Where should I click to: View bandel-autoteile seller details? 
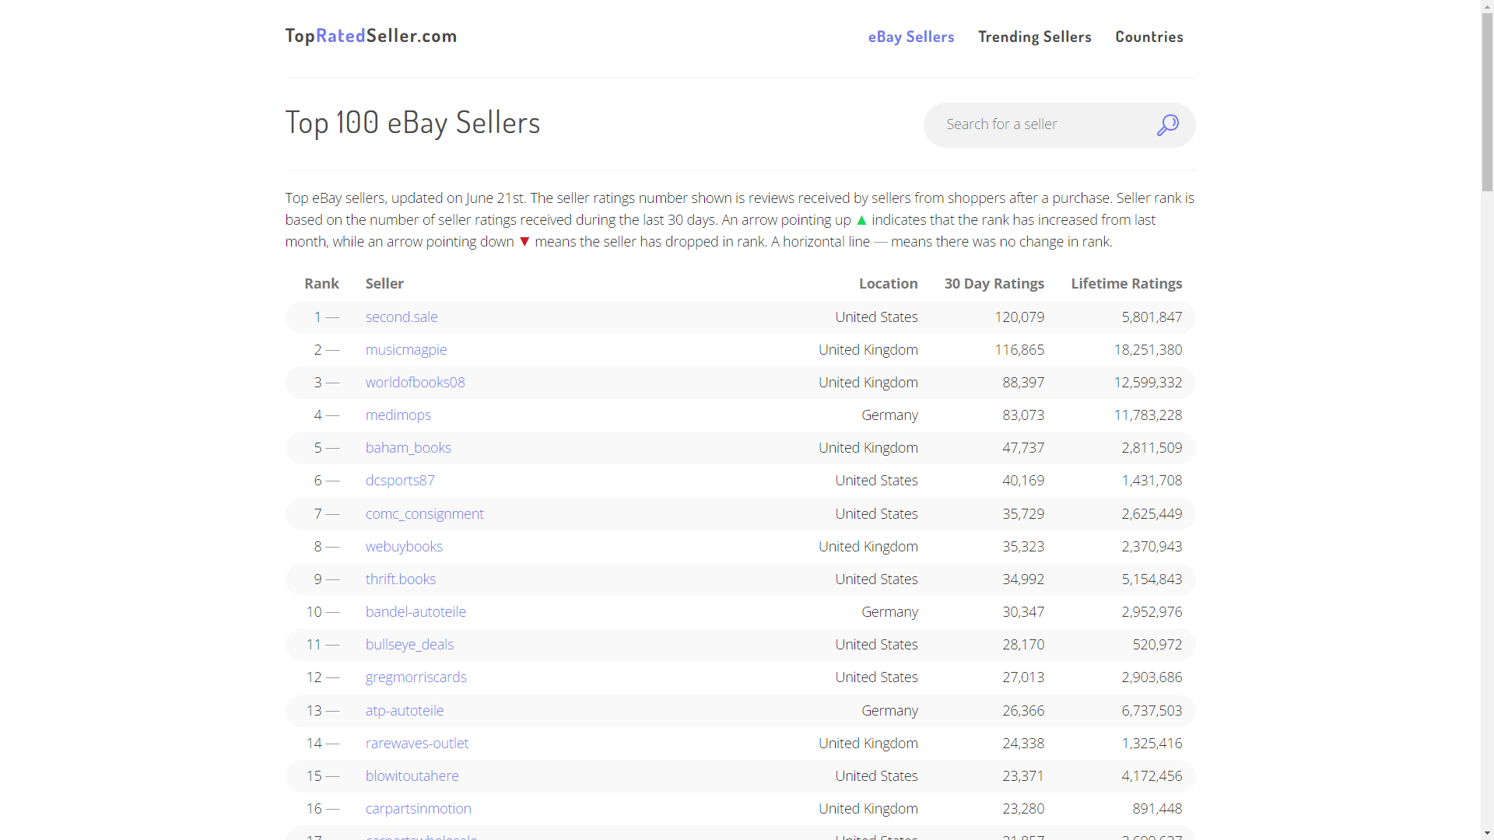[x=416, y=612]
